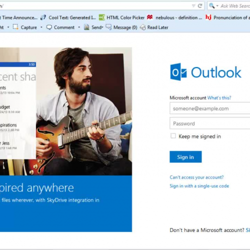Expand the Comment dropdown arrow

[x=79, y=27]
